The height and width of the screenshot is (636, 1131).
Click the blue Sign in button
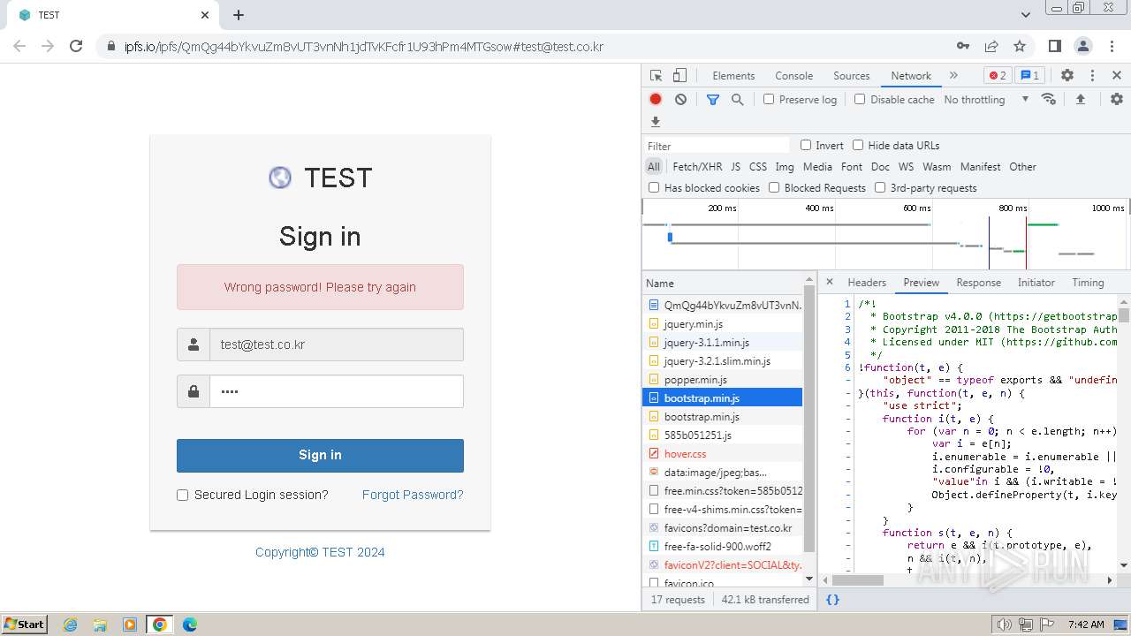tap(320, 456)
